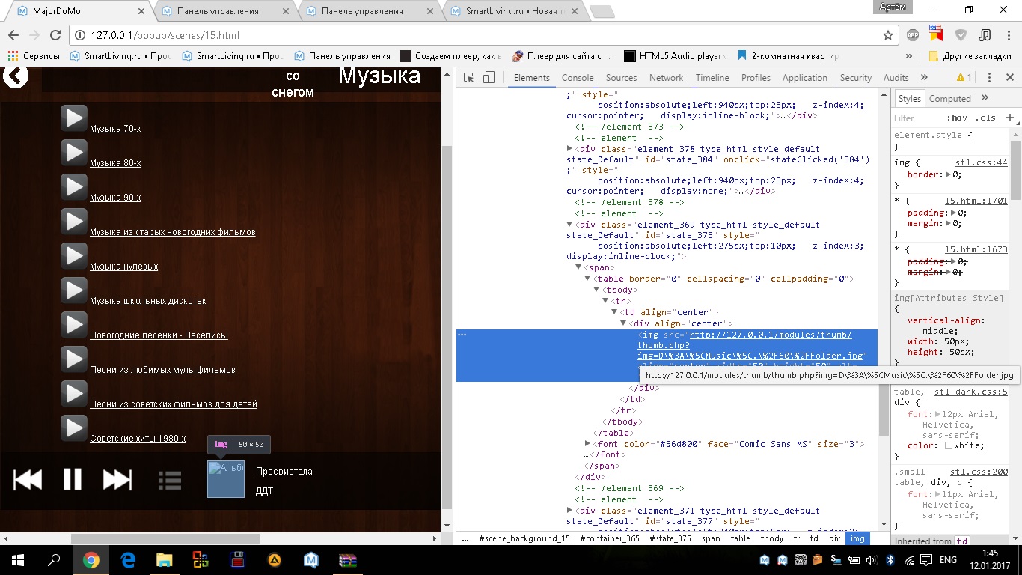Screen dimensions: 1022x575
Task: Open the Музыка нулевых link
Action: click(123, 267)
